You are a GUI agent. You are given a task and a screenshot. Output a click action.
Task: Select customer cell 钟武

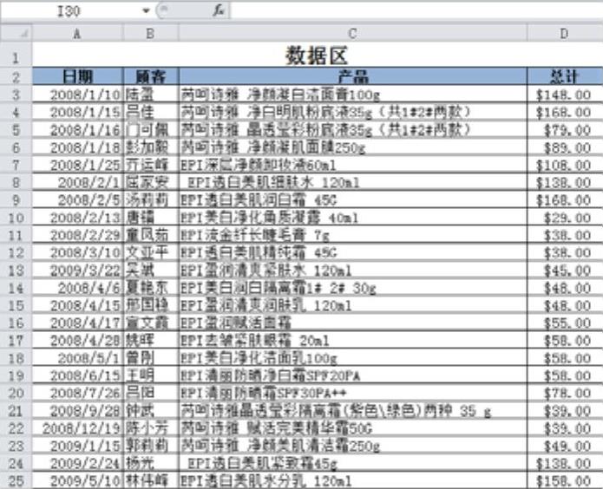point(151,411)
